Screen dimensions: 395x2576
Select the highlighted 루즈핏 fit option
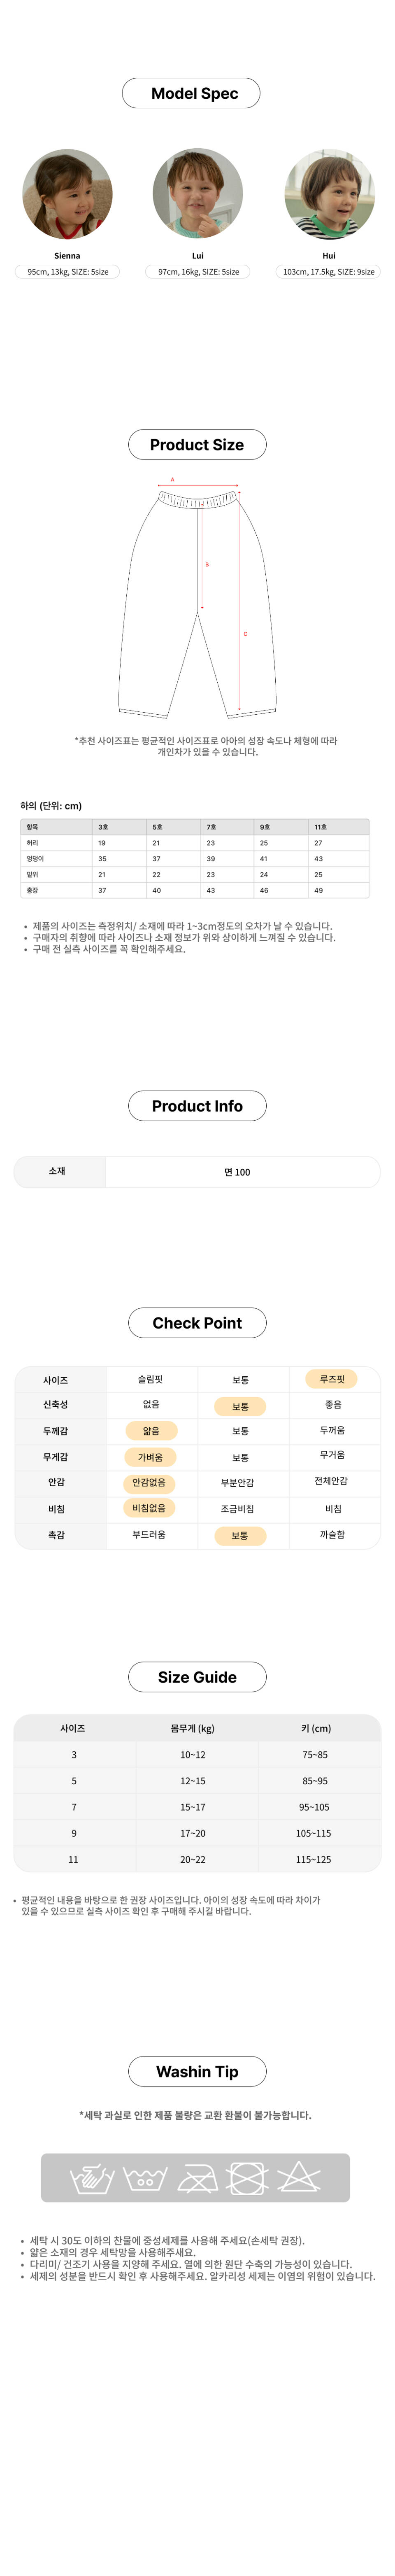pos(332,1379)
